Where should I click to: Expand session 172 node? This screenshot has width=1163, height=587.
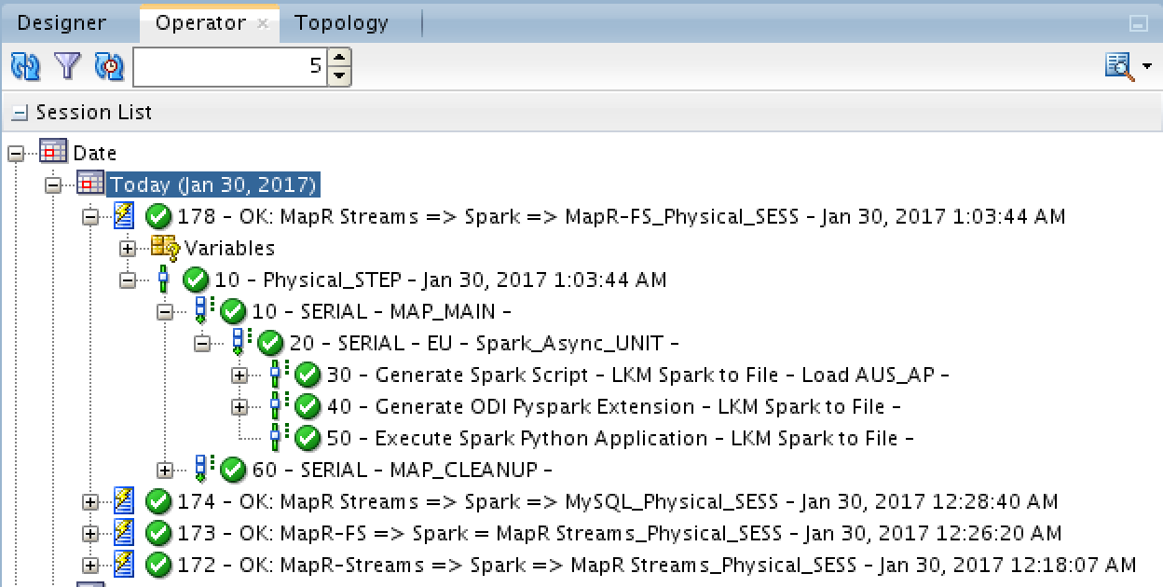pos(90,565)
